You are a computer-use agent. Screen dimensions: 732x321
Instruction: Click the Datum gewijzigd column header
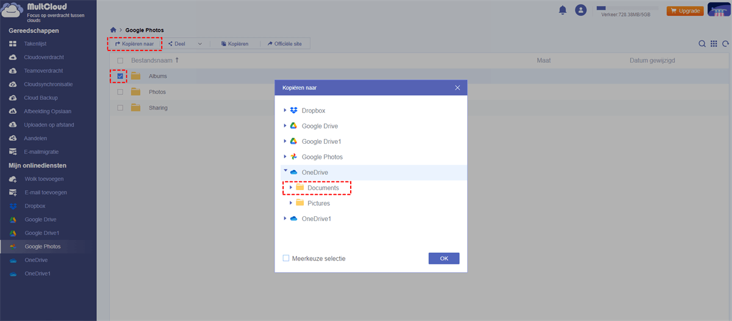pyautogui.click(x=652, y=61)
